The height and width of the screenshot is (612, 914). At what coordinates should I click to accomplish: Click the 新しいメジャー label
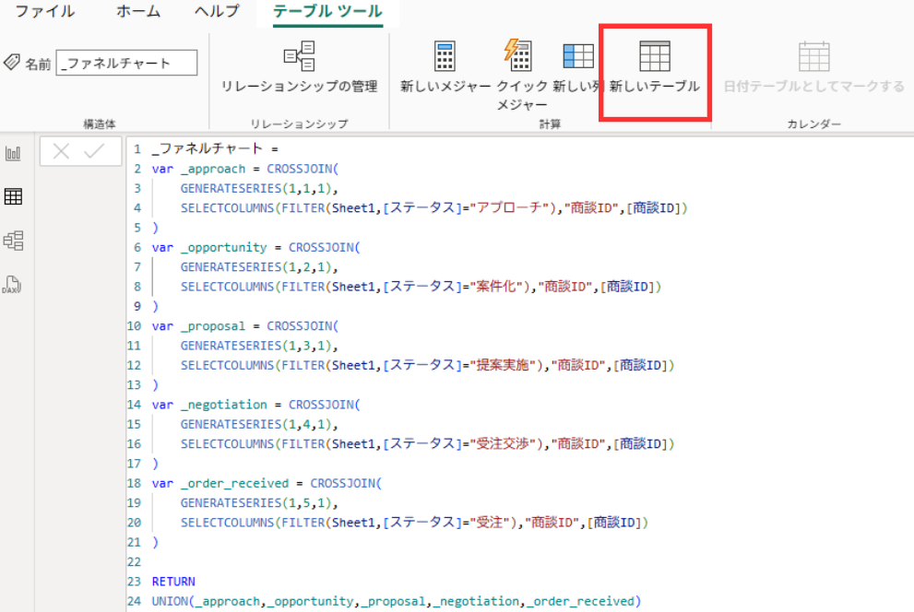coord(445,87)
